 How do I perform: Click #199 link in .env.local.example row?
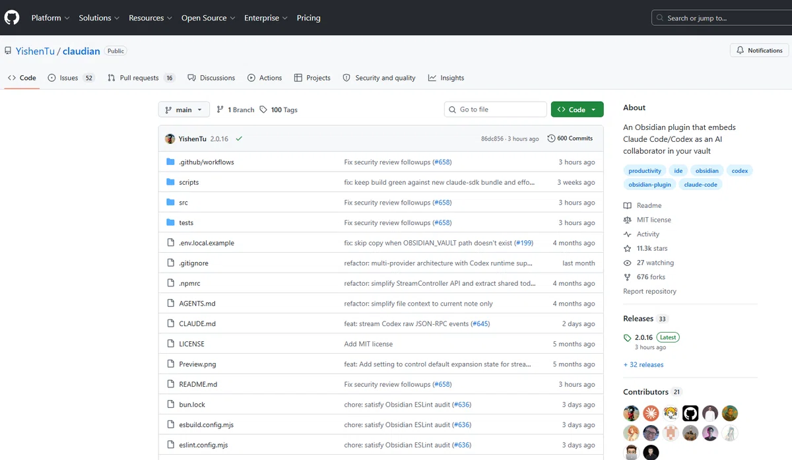(x=523, y=243)
